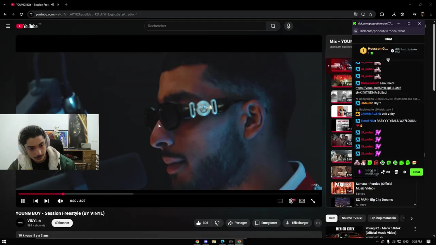Screen dimensions: 436x245
Task: Install app icon in address bar
Action: [x=363, y=14]
